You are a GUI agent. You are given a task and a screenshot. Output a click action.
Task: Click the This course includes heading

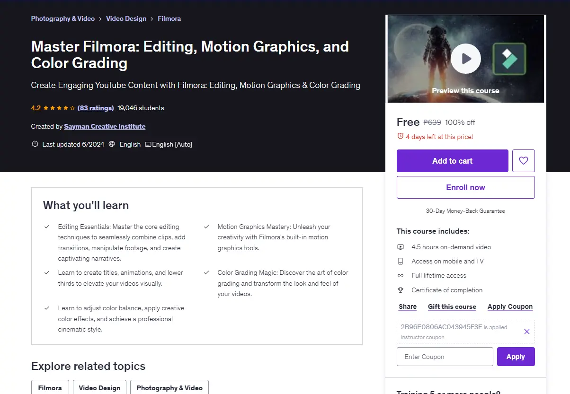(433, 231)
